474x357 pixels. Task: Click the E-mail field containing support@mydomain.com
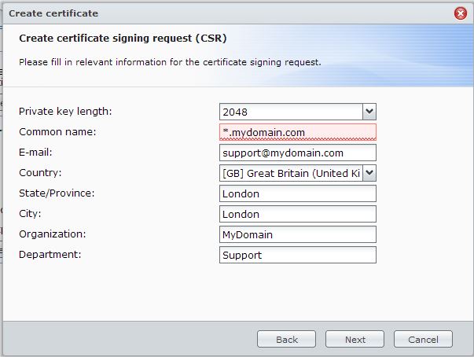298,153
